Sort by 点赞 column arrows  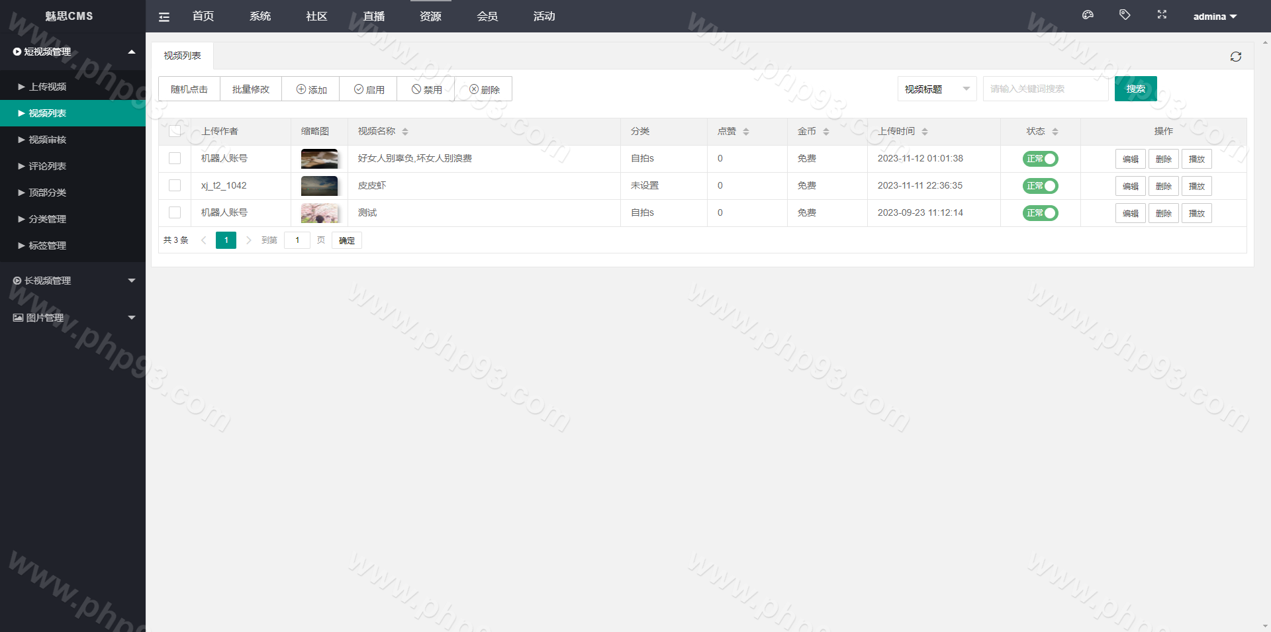[x=746, y=132]
